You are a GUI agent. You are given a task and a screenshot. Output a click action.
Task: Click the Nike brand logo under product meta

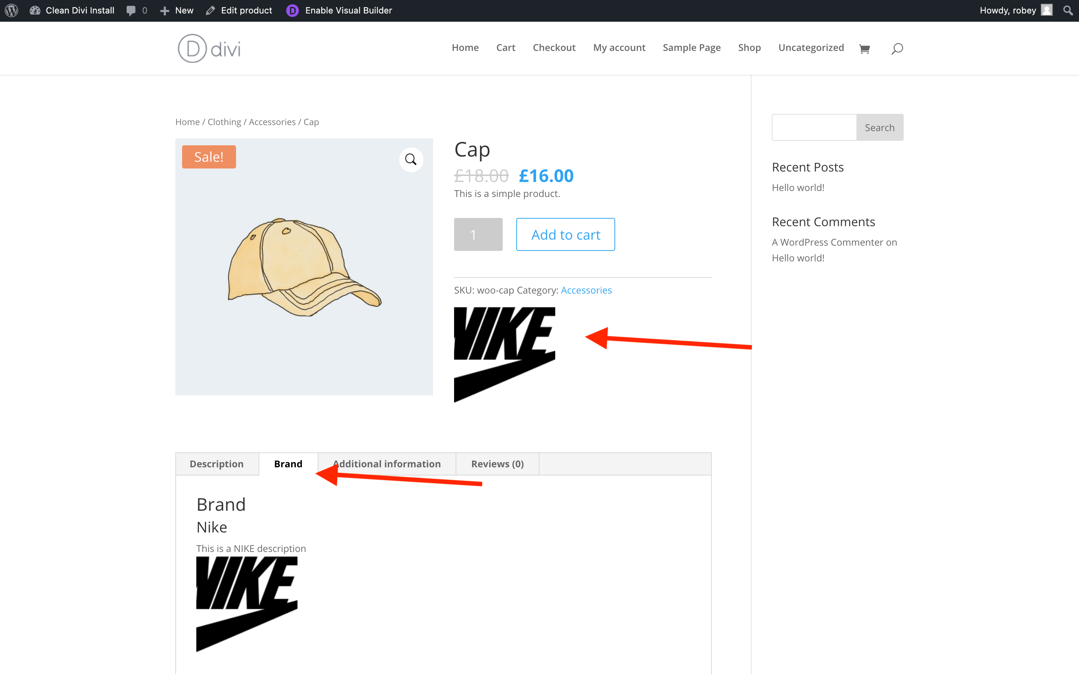pyautogui.click(x=504, y=355)
